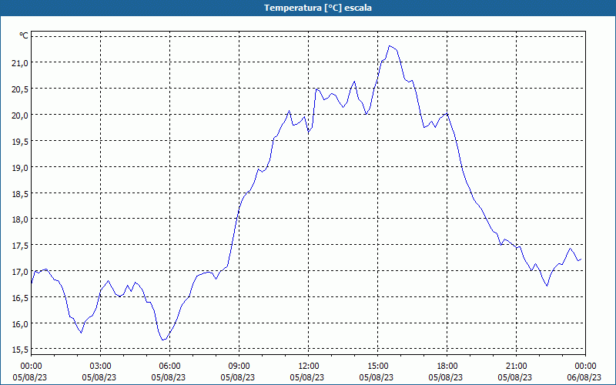Select the 20,0 y-axis label
The width and height of the screenshot is (616, 385).
[x=20, y=115]
